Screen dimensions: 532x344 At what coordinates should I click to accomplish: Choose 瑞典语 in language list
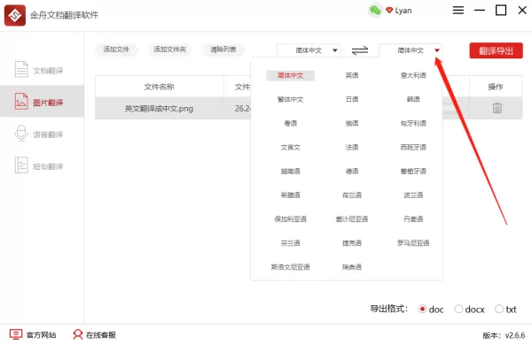352,267
